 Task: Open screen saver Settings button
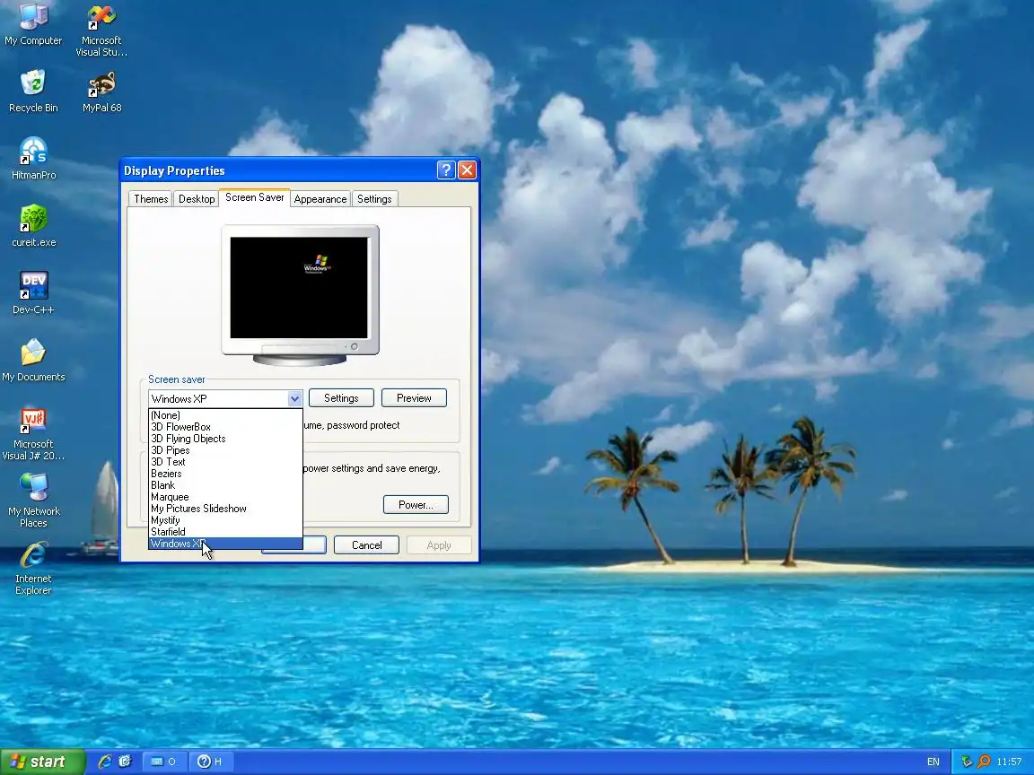click(x=341, y=398)
